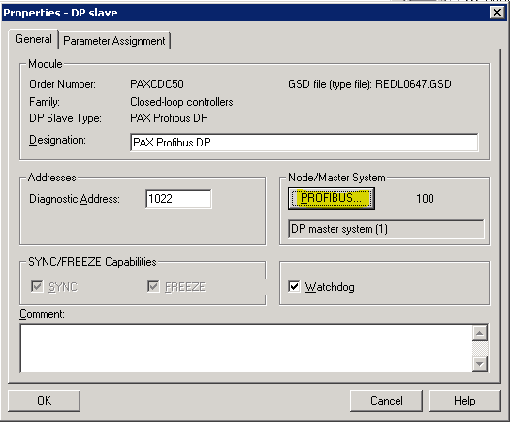Click the DP master system (1) field
Screen dimensions: 510x422
pos(386,229)
